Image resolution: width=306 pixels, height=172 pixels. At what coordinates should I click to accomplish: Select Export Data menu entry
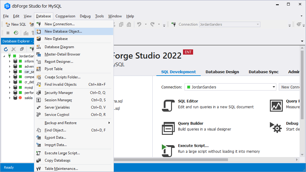coord(74,138)
